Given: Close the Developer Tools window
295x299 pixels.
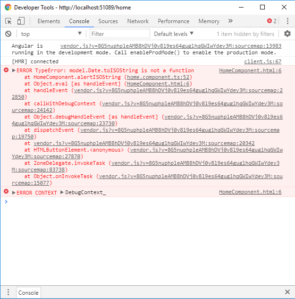Looking at the screenshot, I should pyautogui.click(x=284, y=7).
